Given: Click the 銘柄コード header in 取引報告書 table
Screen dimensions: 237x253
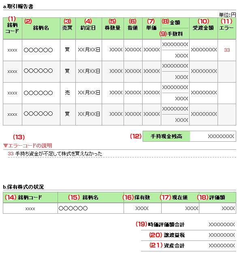Looking at the screenshot, I should point(12,28).
